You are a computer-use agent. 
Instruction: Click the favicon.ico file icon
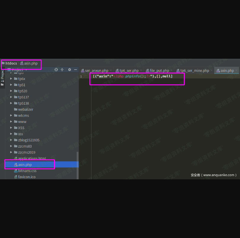(x=15, y=177)
